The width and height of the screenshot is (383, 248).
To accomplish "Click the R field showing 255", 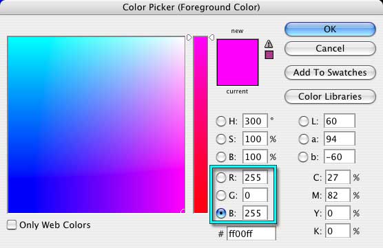I will pyautogui.click(x=255, y=177).
